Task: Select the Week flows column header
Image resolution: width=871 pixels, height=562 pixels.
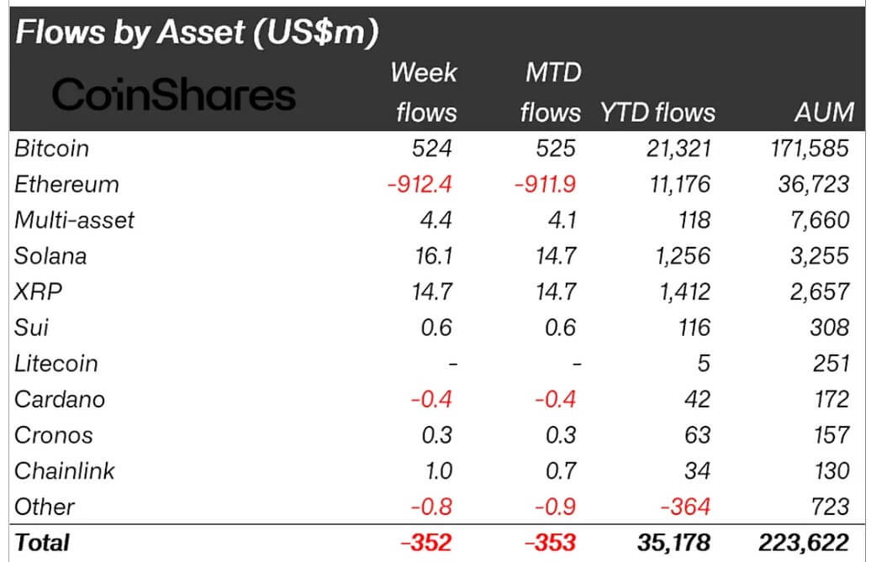Action: [424, 92]
